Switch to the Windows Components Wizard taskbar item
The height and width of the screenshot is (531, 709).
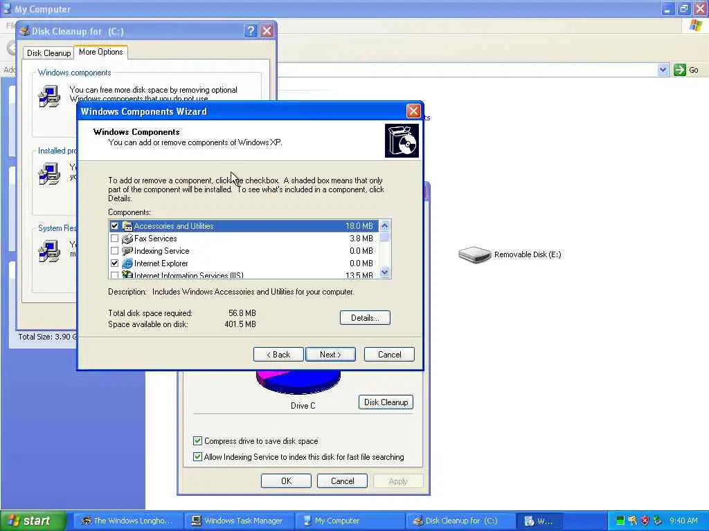tap(540, 521)
